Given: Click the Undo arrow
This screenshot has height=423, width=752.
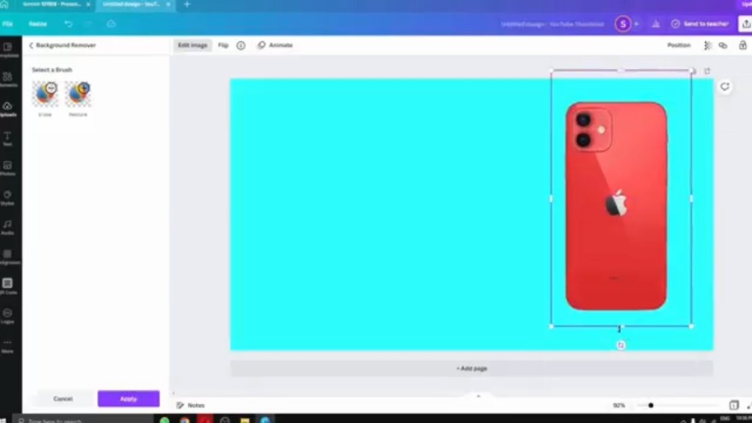Looking at the screenshot, I should (68, 23).
